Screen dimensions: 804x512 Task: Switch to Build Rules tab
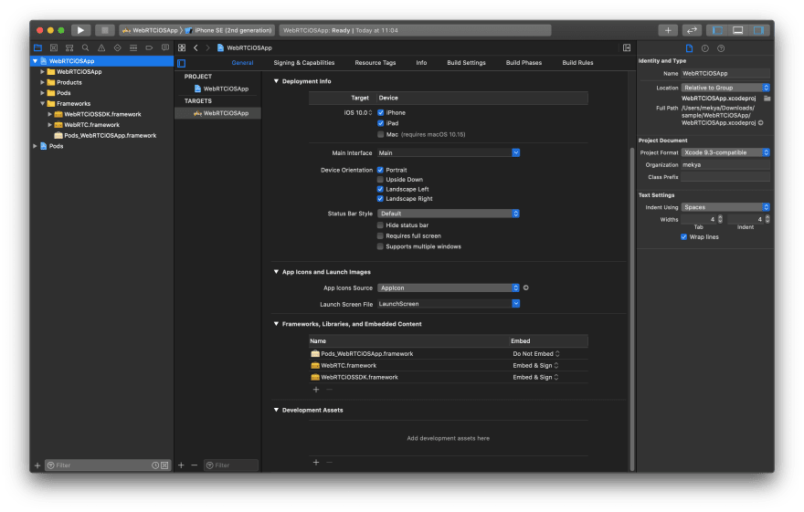click(577, 62)
